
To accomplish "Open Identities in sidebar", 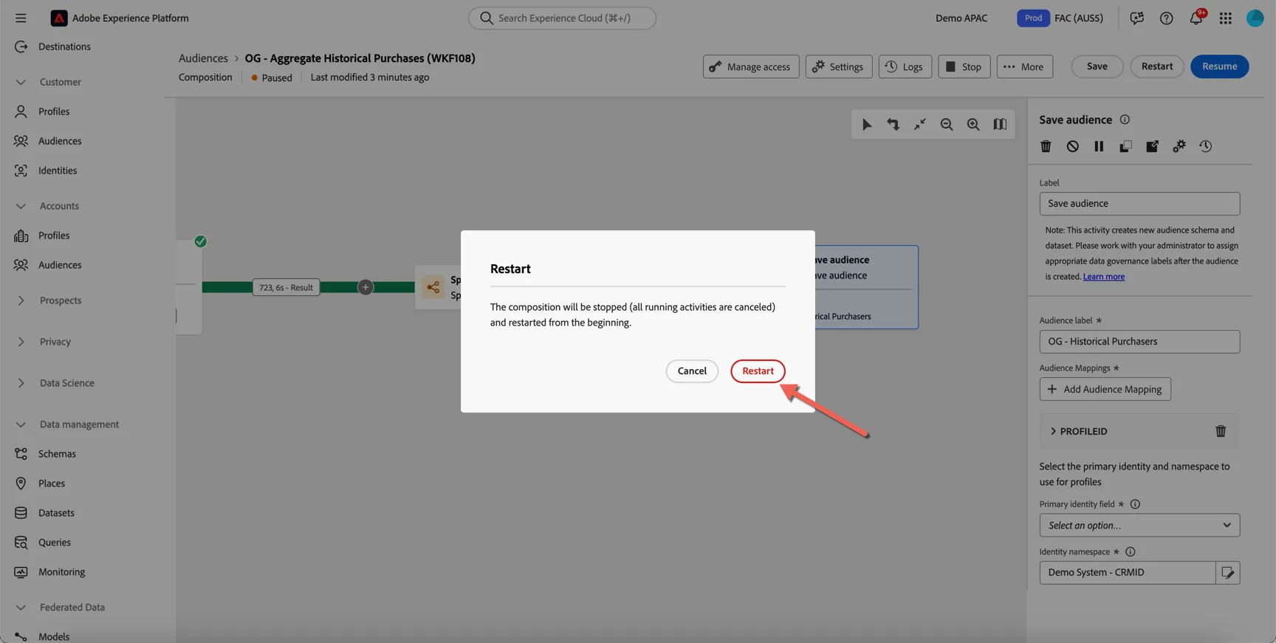I will coord(58,171).
